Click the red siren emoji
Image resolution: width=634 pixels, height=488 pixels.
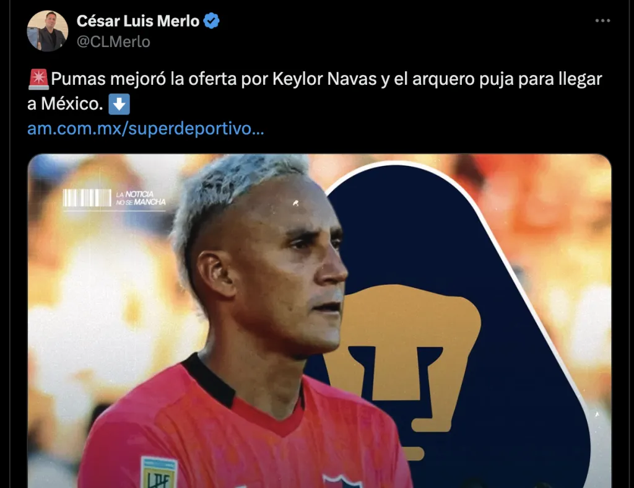pos(38,79)
